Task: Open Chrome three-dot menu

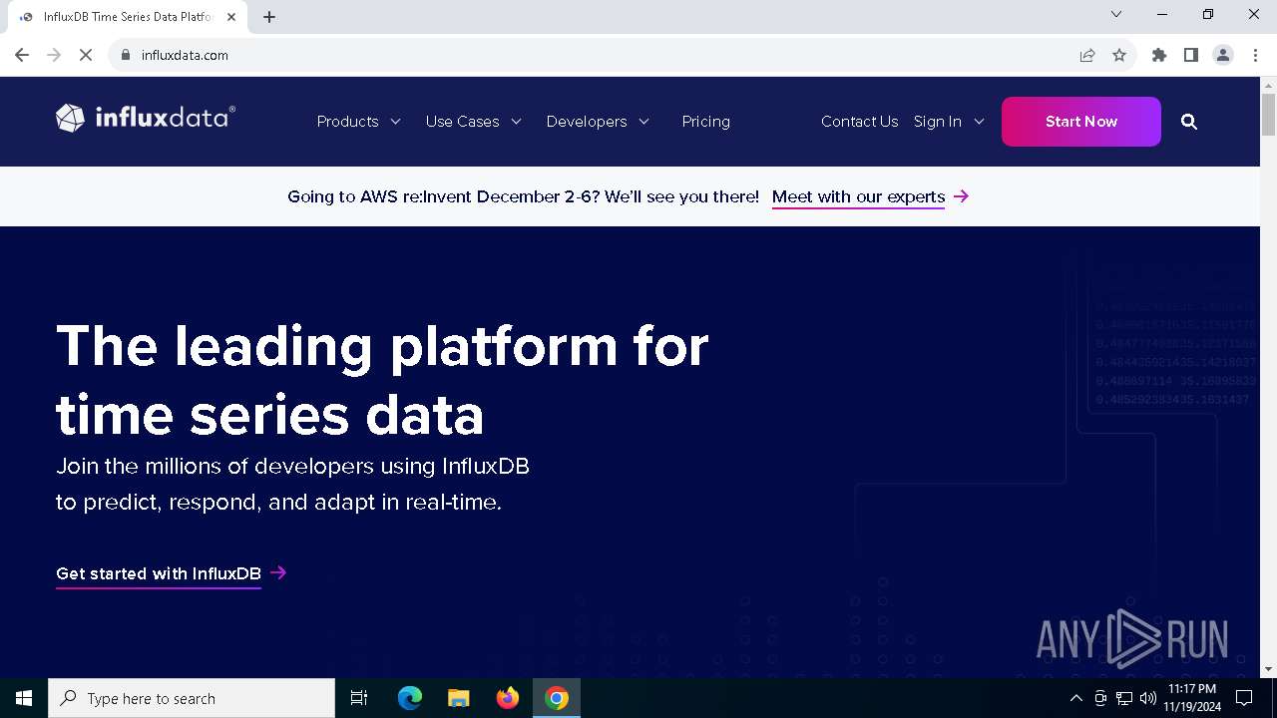Action: (1253, 55)
